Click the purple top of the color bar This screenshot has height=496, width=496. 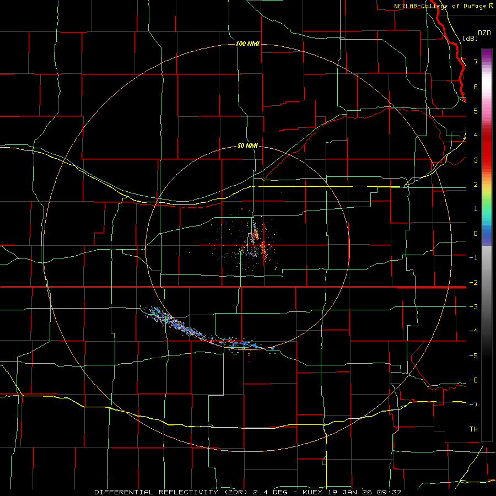(487, 54)
